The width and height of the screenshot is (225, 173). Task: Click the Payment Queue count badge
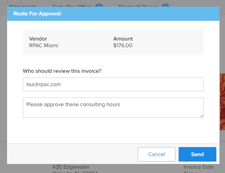pos(165,6)
